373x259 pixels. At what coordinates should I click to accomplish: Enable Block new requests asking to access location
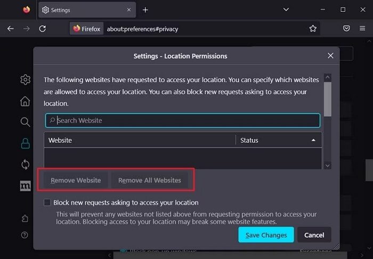[47, 203]
